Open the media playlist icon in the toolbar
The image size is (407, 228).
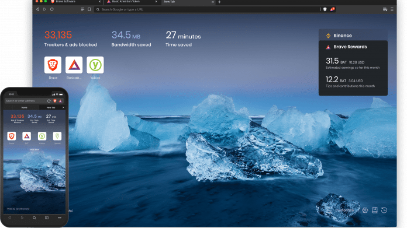(385, 9)
